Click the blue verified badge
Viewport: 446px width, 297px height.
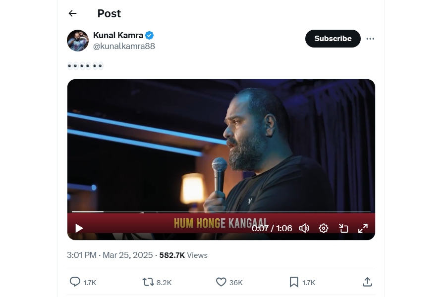click(149, 35)
